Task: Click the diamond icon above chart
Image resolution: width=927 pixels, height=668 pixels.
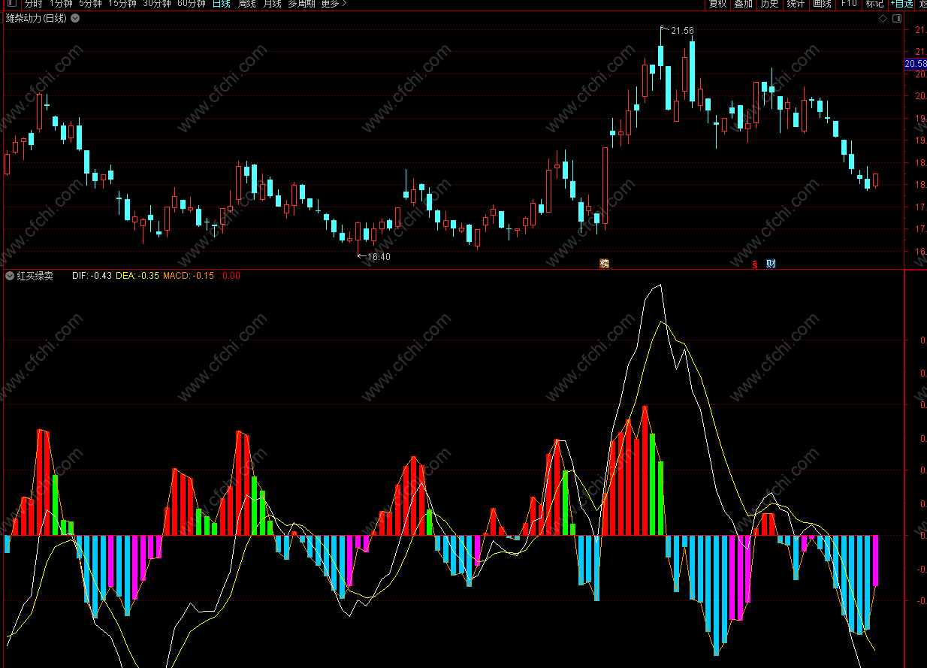Action: 883,18
